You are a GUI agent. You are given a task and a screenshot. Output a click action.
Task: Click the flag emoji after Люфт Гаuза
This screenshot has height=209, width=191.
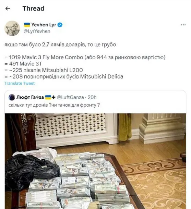point(48,97)
